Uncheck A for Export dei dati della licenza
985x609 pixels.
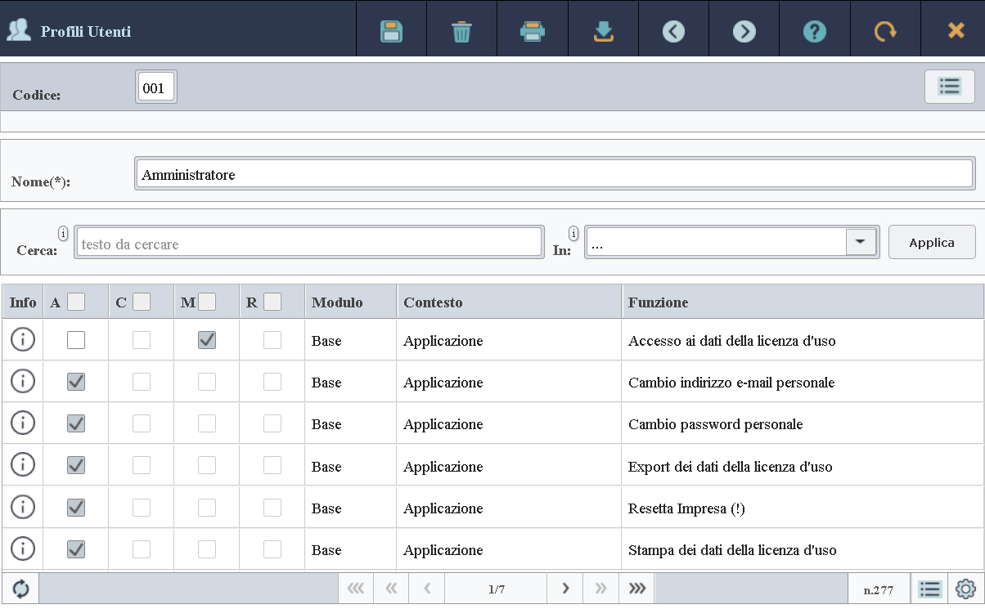click(x=76, y=466)
